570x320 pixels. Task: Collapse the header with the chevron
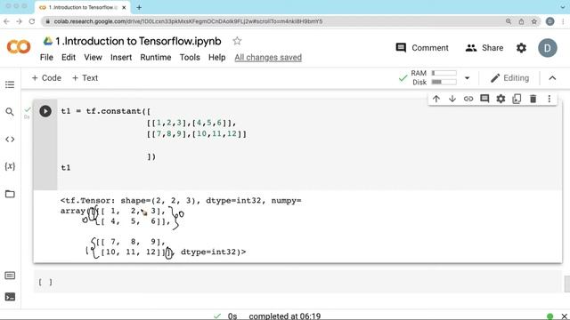pos(552,78)
